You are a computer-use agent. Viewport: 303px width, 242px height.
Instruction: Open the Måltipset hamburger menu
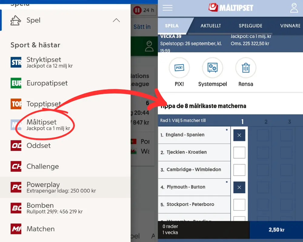click(x=167, y=8)
